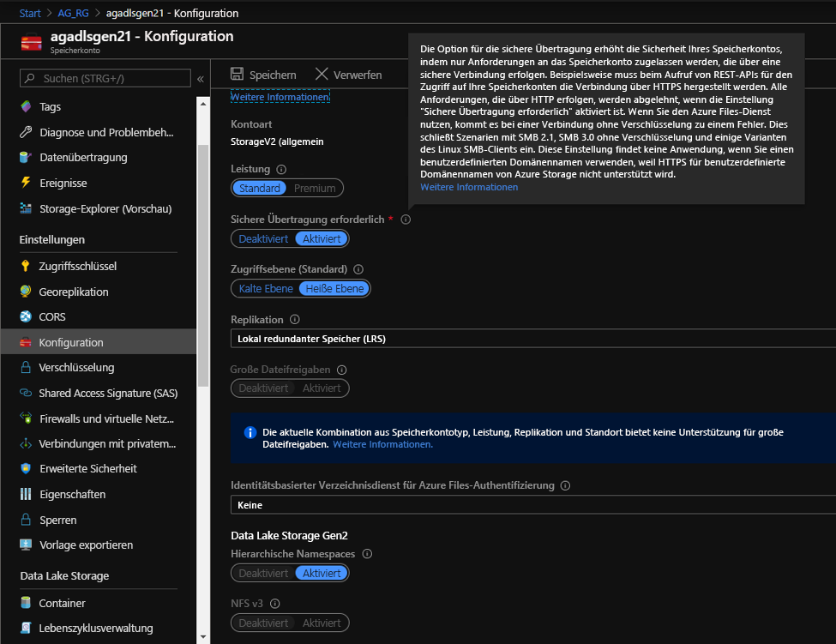Click the Tags icon in sidebar
This screenshot has height=644, width=836.
[x=26, y=106]
